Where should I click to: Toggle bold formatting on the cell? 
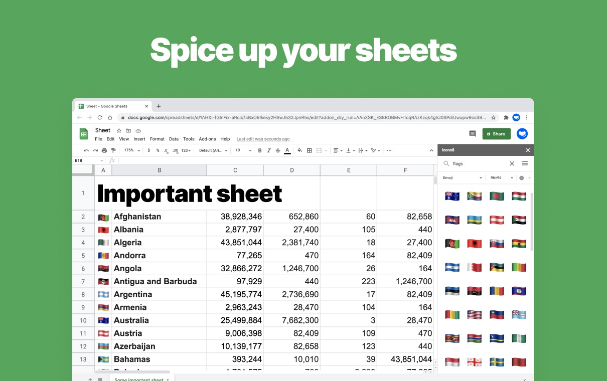point(259,150)
